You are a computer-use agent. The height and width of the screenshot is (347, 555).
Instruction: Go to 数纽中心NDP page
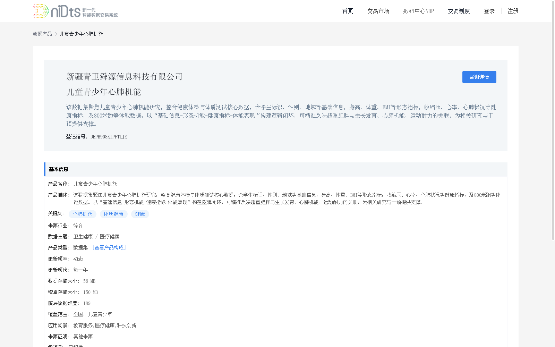pyautogui.click(x=418, y=11)
